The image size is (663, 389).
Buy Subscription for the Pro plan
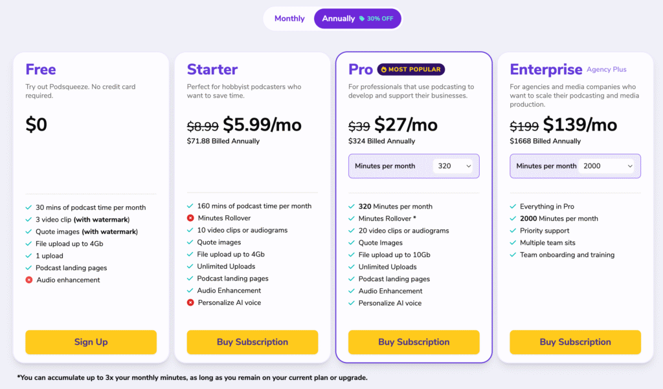[414, 342]
